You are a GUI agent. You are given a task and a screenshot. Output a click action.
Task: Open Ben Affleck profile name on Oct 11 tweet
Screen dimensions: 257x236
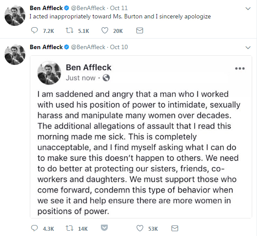[46, 8]
